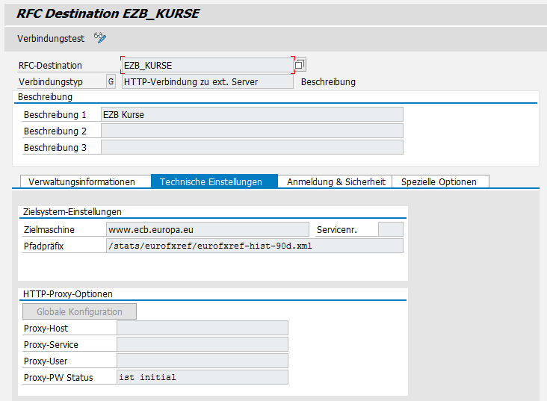
Task: Click the Servicenr. input field
Action: pos(390,229)
